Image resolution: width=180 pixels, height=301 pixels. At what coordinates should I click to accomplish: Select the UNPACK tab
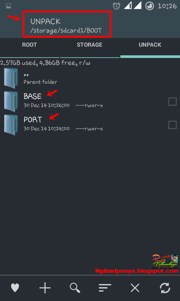click(150, 45)
